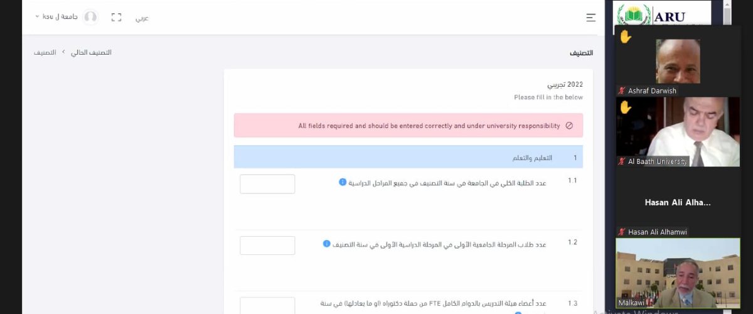Open the hamburger sidebar menu
Image resolution: width=753 pixels, height=314 pixels.
point(590,18)
